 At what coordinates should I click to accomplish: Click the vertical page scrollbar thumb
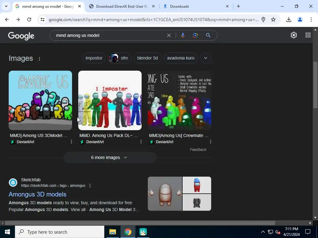pos(315,85)
